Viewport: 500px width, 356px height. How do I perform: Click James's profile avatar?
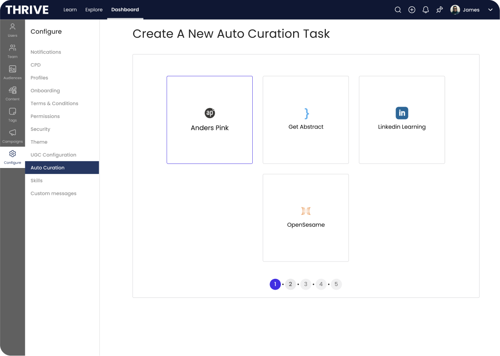pos(455,10)
